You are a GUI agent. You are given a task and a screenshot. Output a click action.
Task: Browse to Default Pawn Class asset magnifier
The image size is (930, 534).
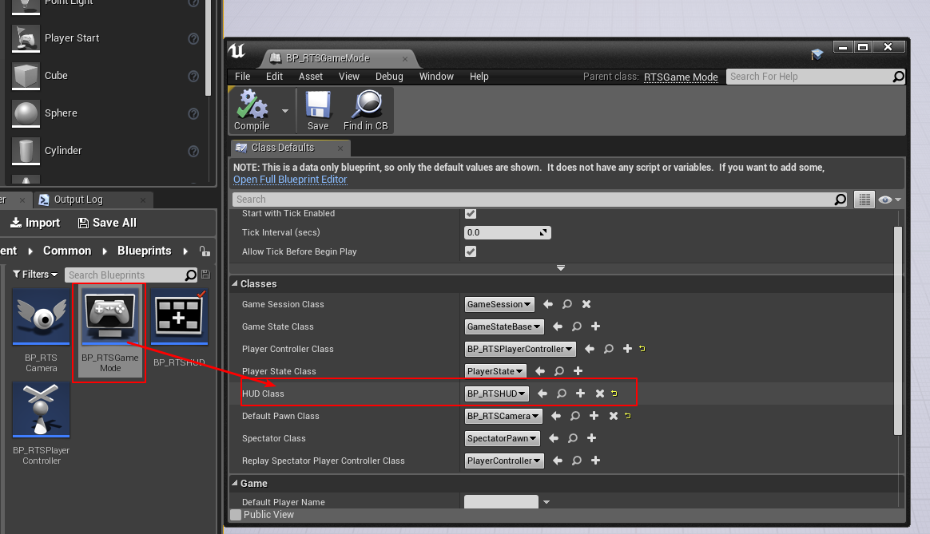tap(575, 416)
